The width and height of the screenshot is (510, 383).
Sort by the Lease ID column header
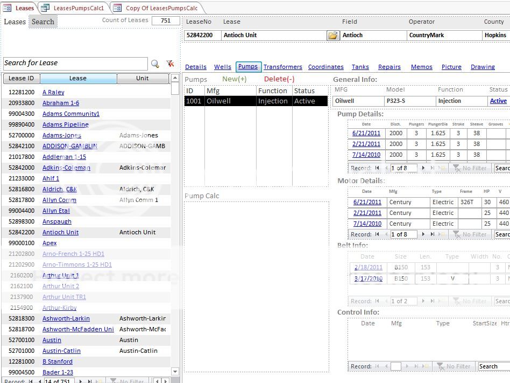point(22,79)
